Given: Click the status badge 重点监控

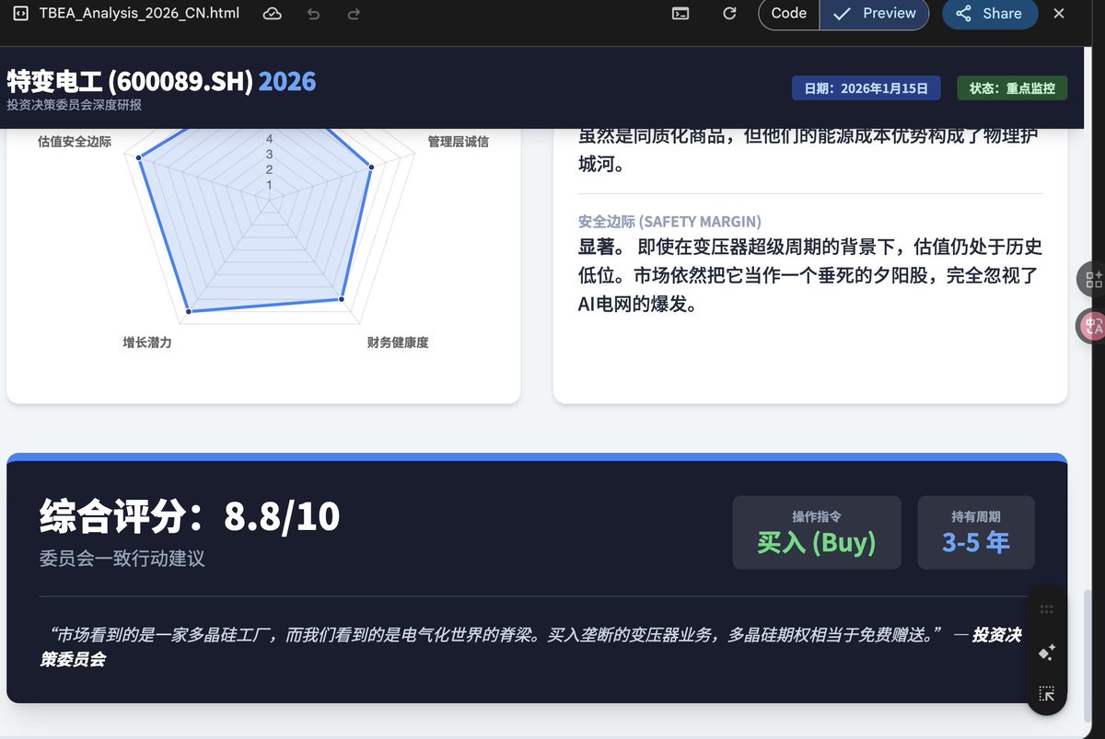Looking at the screenshot, I should point(1012,88).
